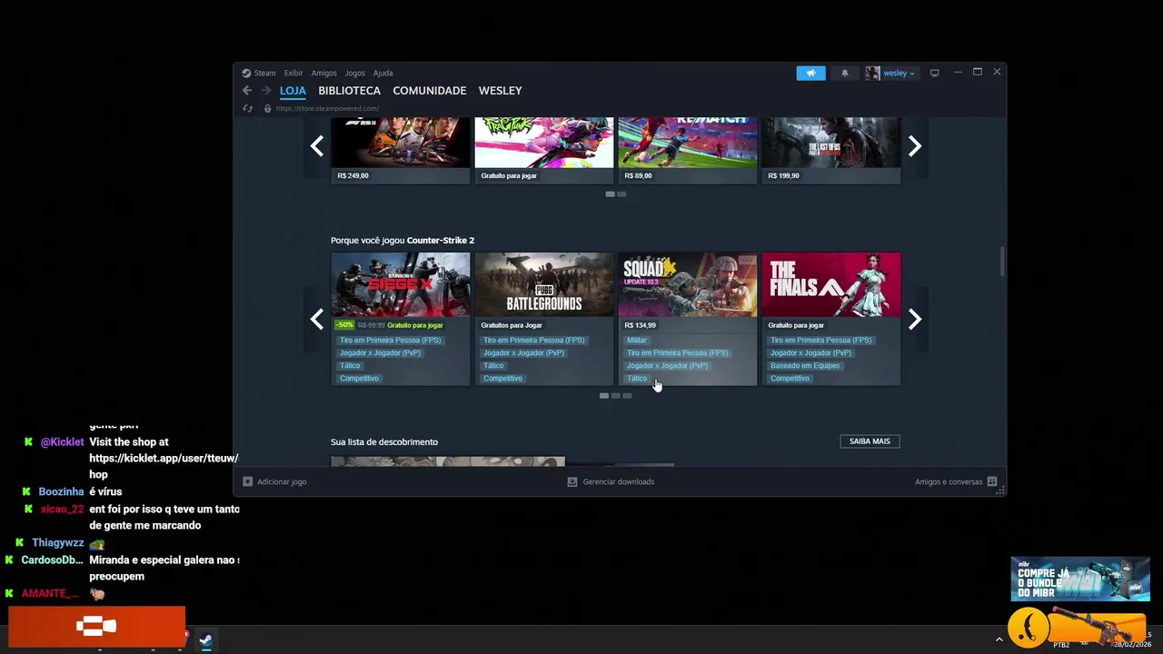Image resolution: width=1163 pixels, height=654 pixels.
Task: Open the PUBG Battlegrounds game image
Action: (x=543, y=284)
